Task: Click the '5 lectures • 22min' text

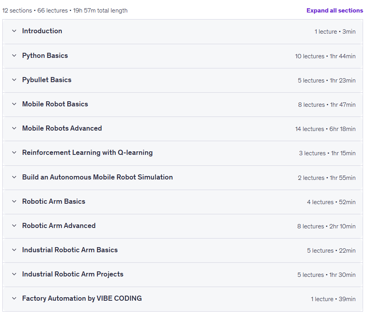Action: (331, 251)
